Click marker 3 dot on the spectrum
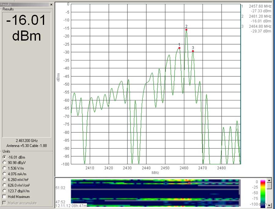The height and width of the screenshot is (209, 275). 193,51
